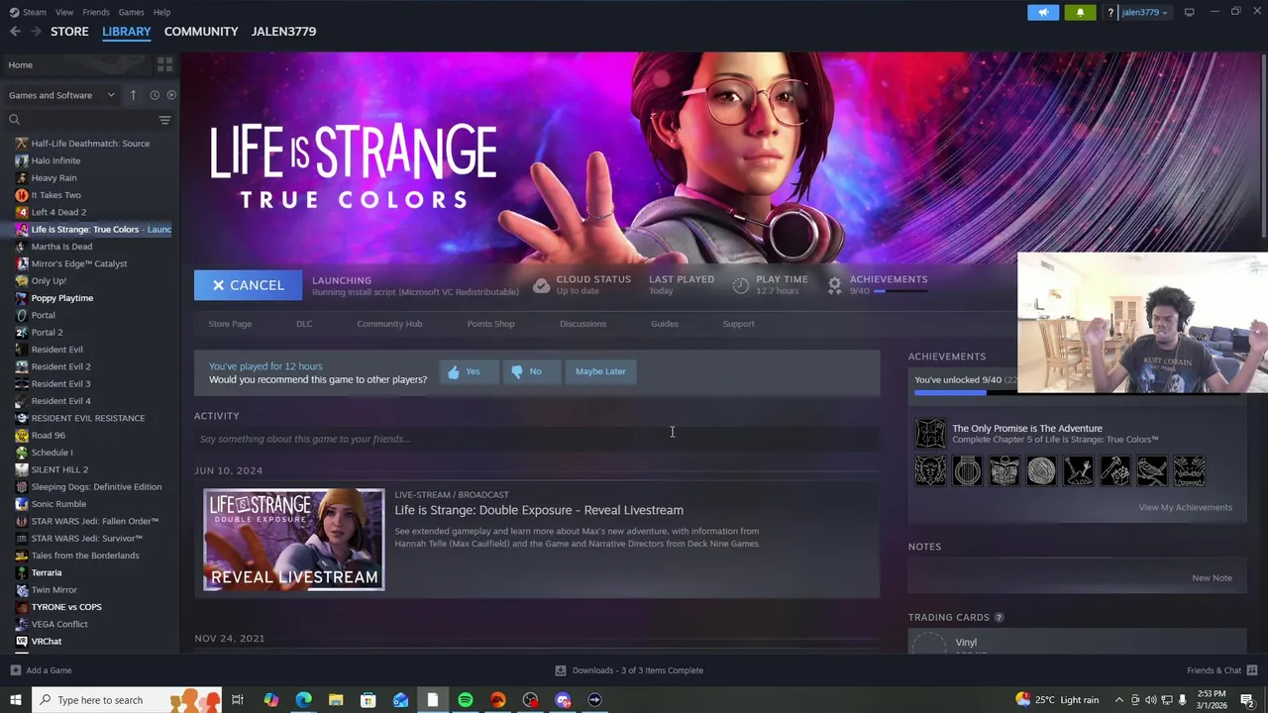Open the LIBRARY tab
This screenshot has width=1268, height=713.
point(127,32)
